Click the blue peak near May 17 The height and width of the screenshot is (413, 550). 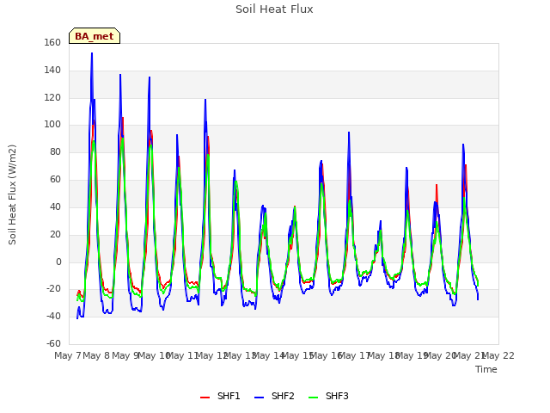(x=349, y=133)
